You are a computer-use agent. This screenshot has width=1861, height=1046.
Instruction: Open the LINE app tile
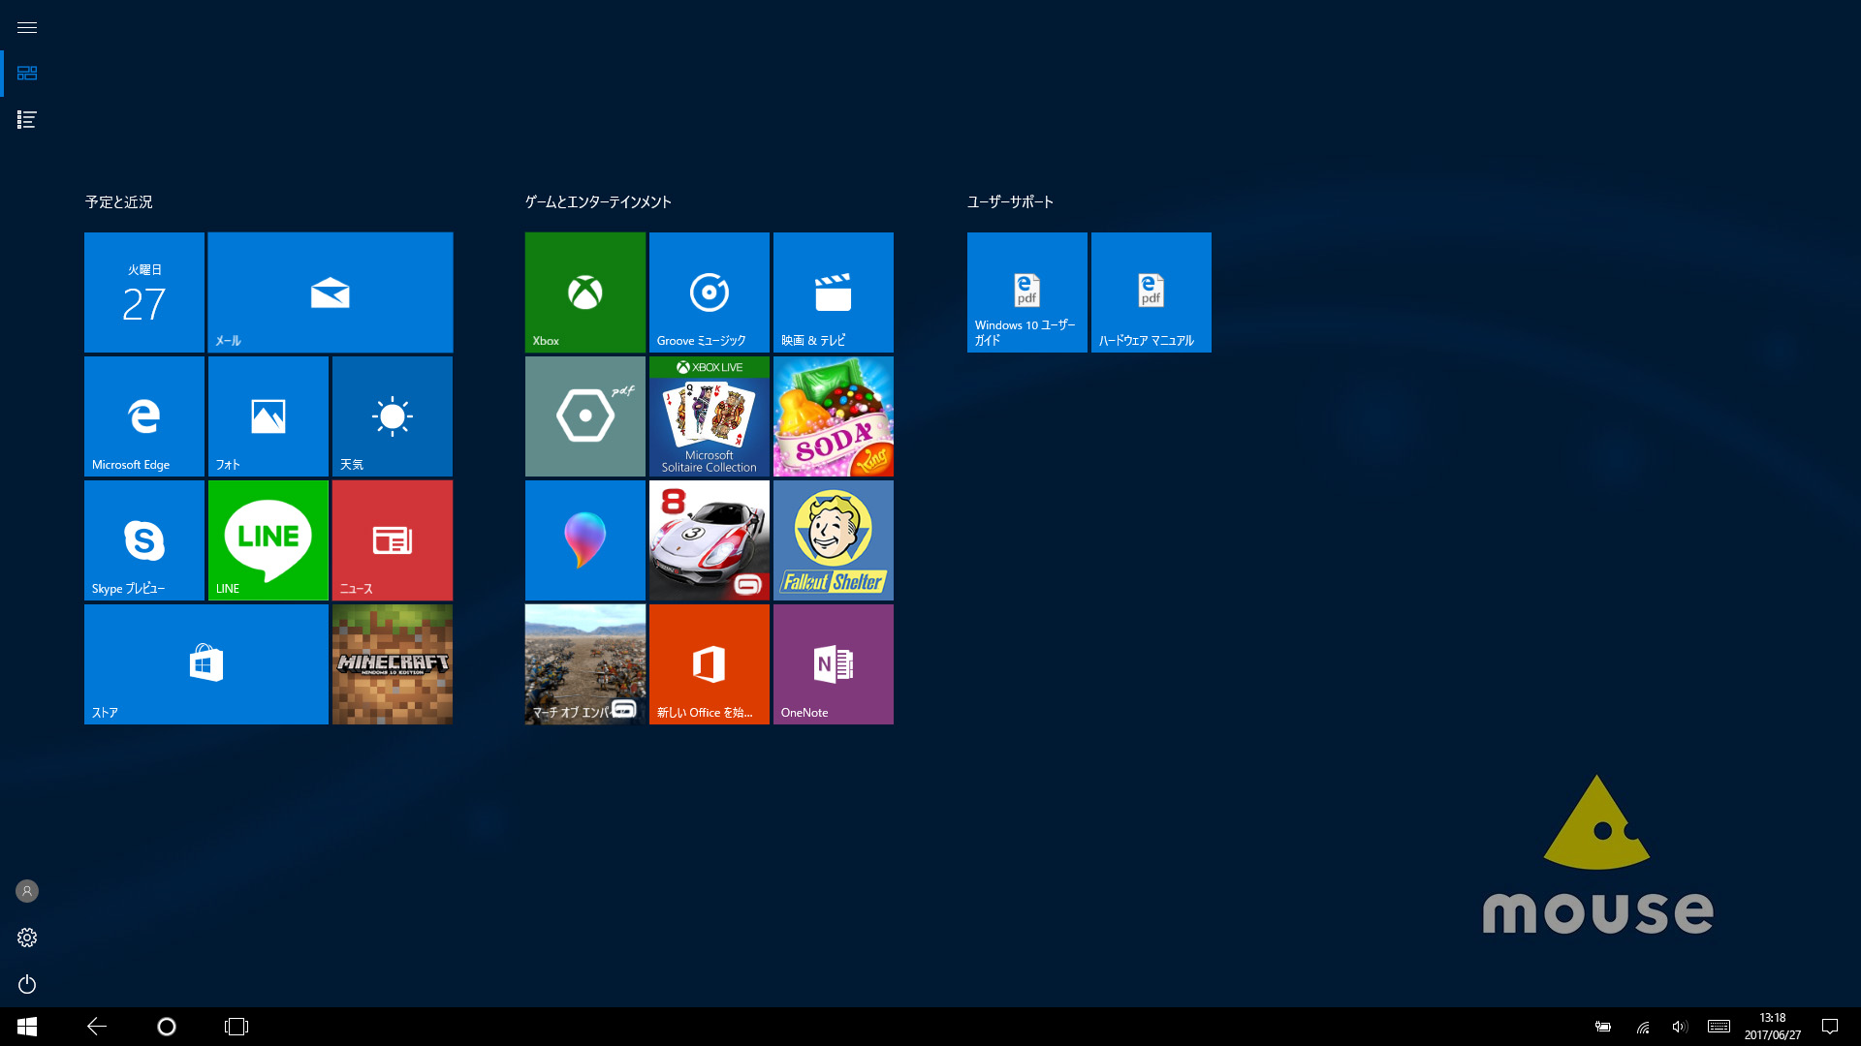[x=268, y=539]
